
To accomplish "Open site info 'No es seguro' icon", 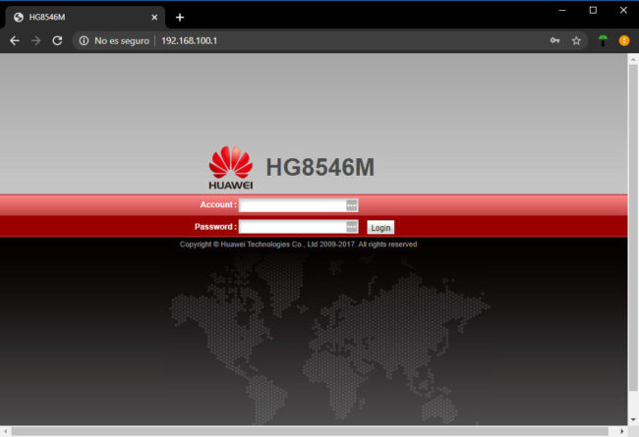I will 84,40.
